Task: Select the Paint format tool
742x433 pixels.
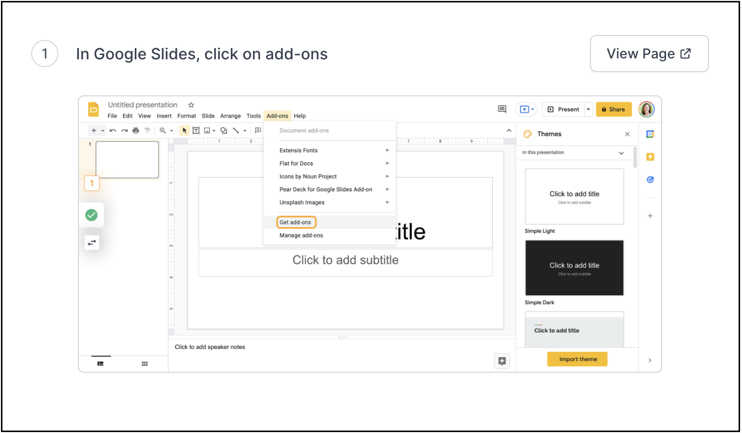Action: (x=148, y=130)
